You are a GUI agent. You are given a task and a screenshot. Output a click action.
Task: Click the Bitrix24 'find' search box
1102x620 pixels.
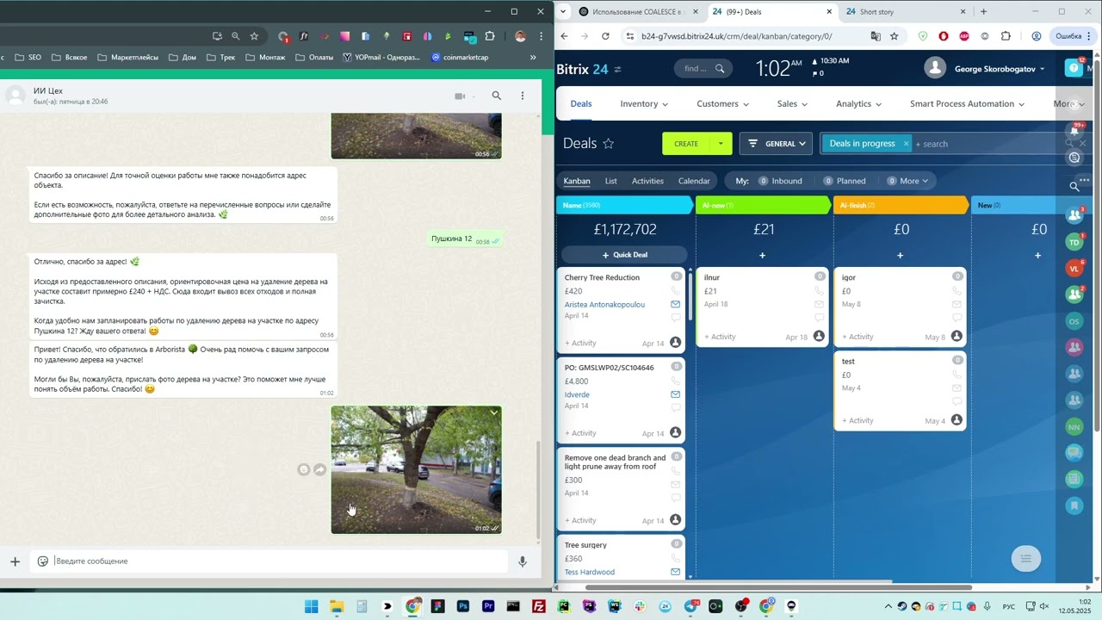(703, 69)
